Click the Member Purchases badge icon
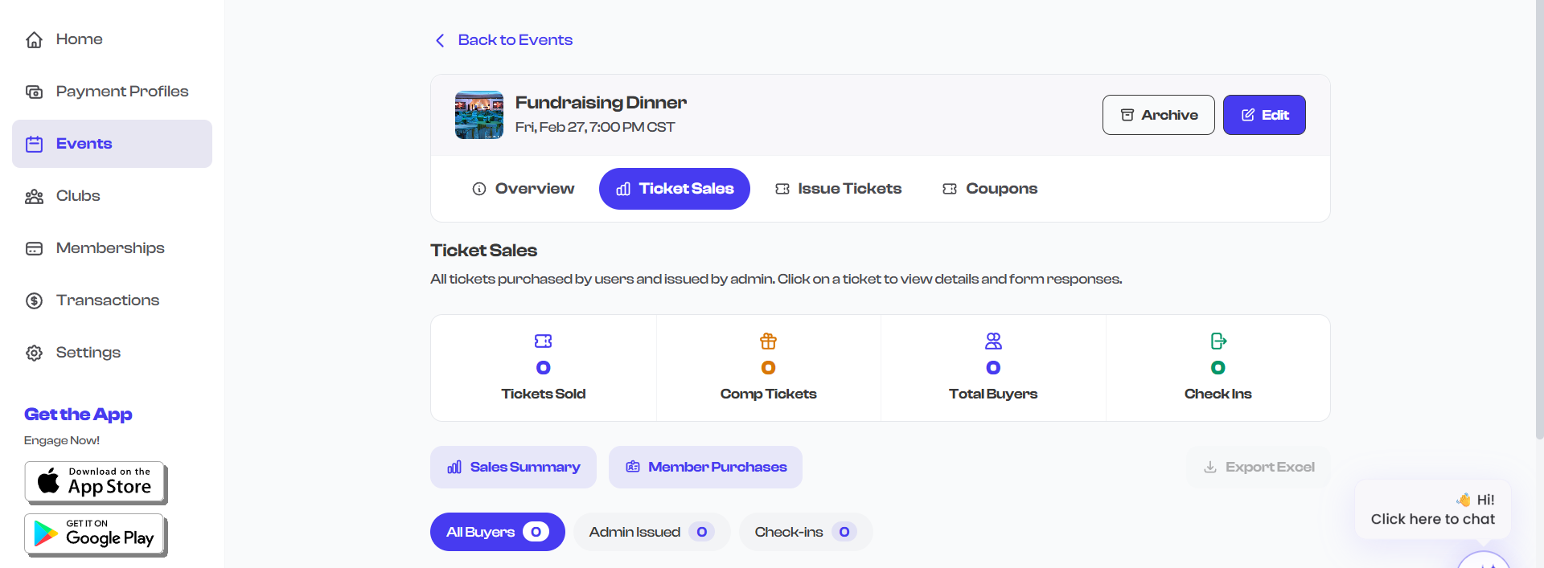This screenshot has height=568, width=1544. (633, 467)
